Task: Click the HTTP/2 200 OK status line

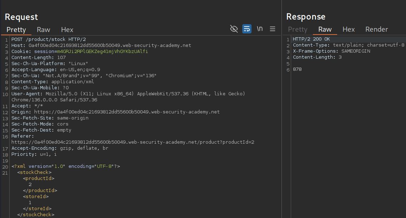Action: (x=311, y=39)
